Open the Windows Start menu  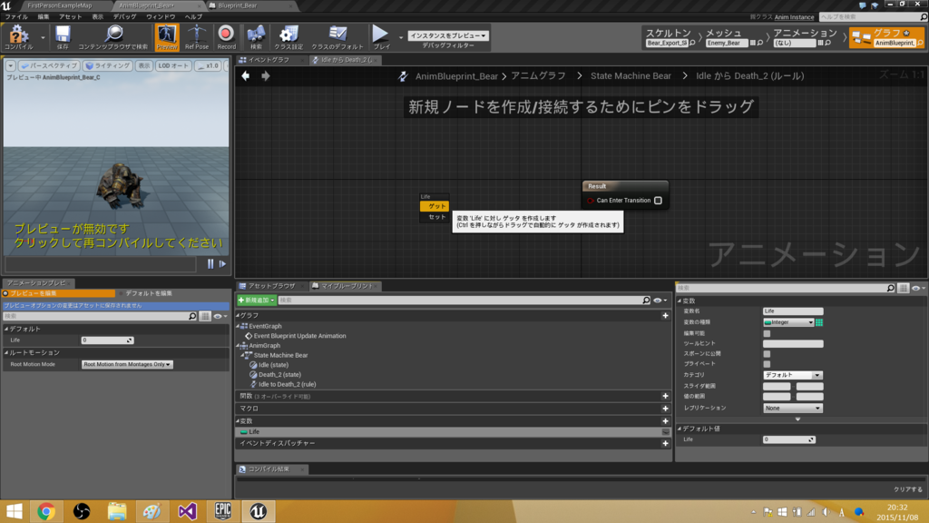(15, 511)
